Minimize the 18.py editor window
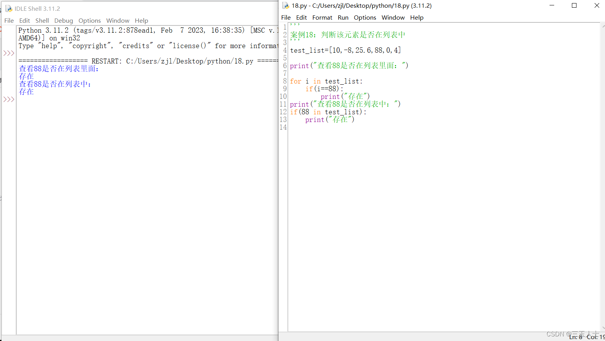 pos(552,5)
